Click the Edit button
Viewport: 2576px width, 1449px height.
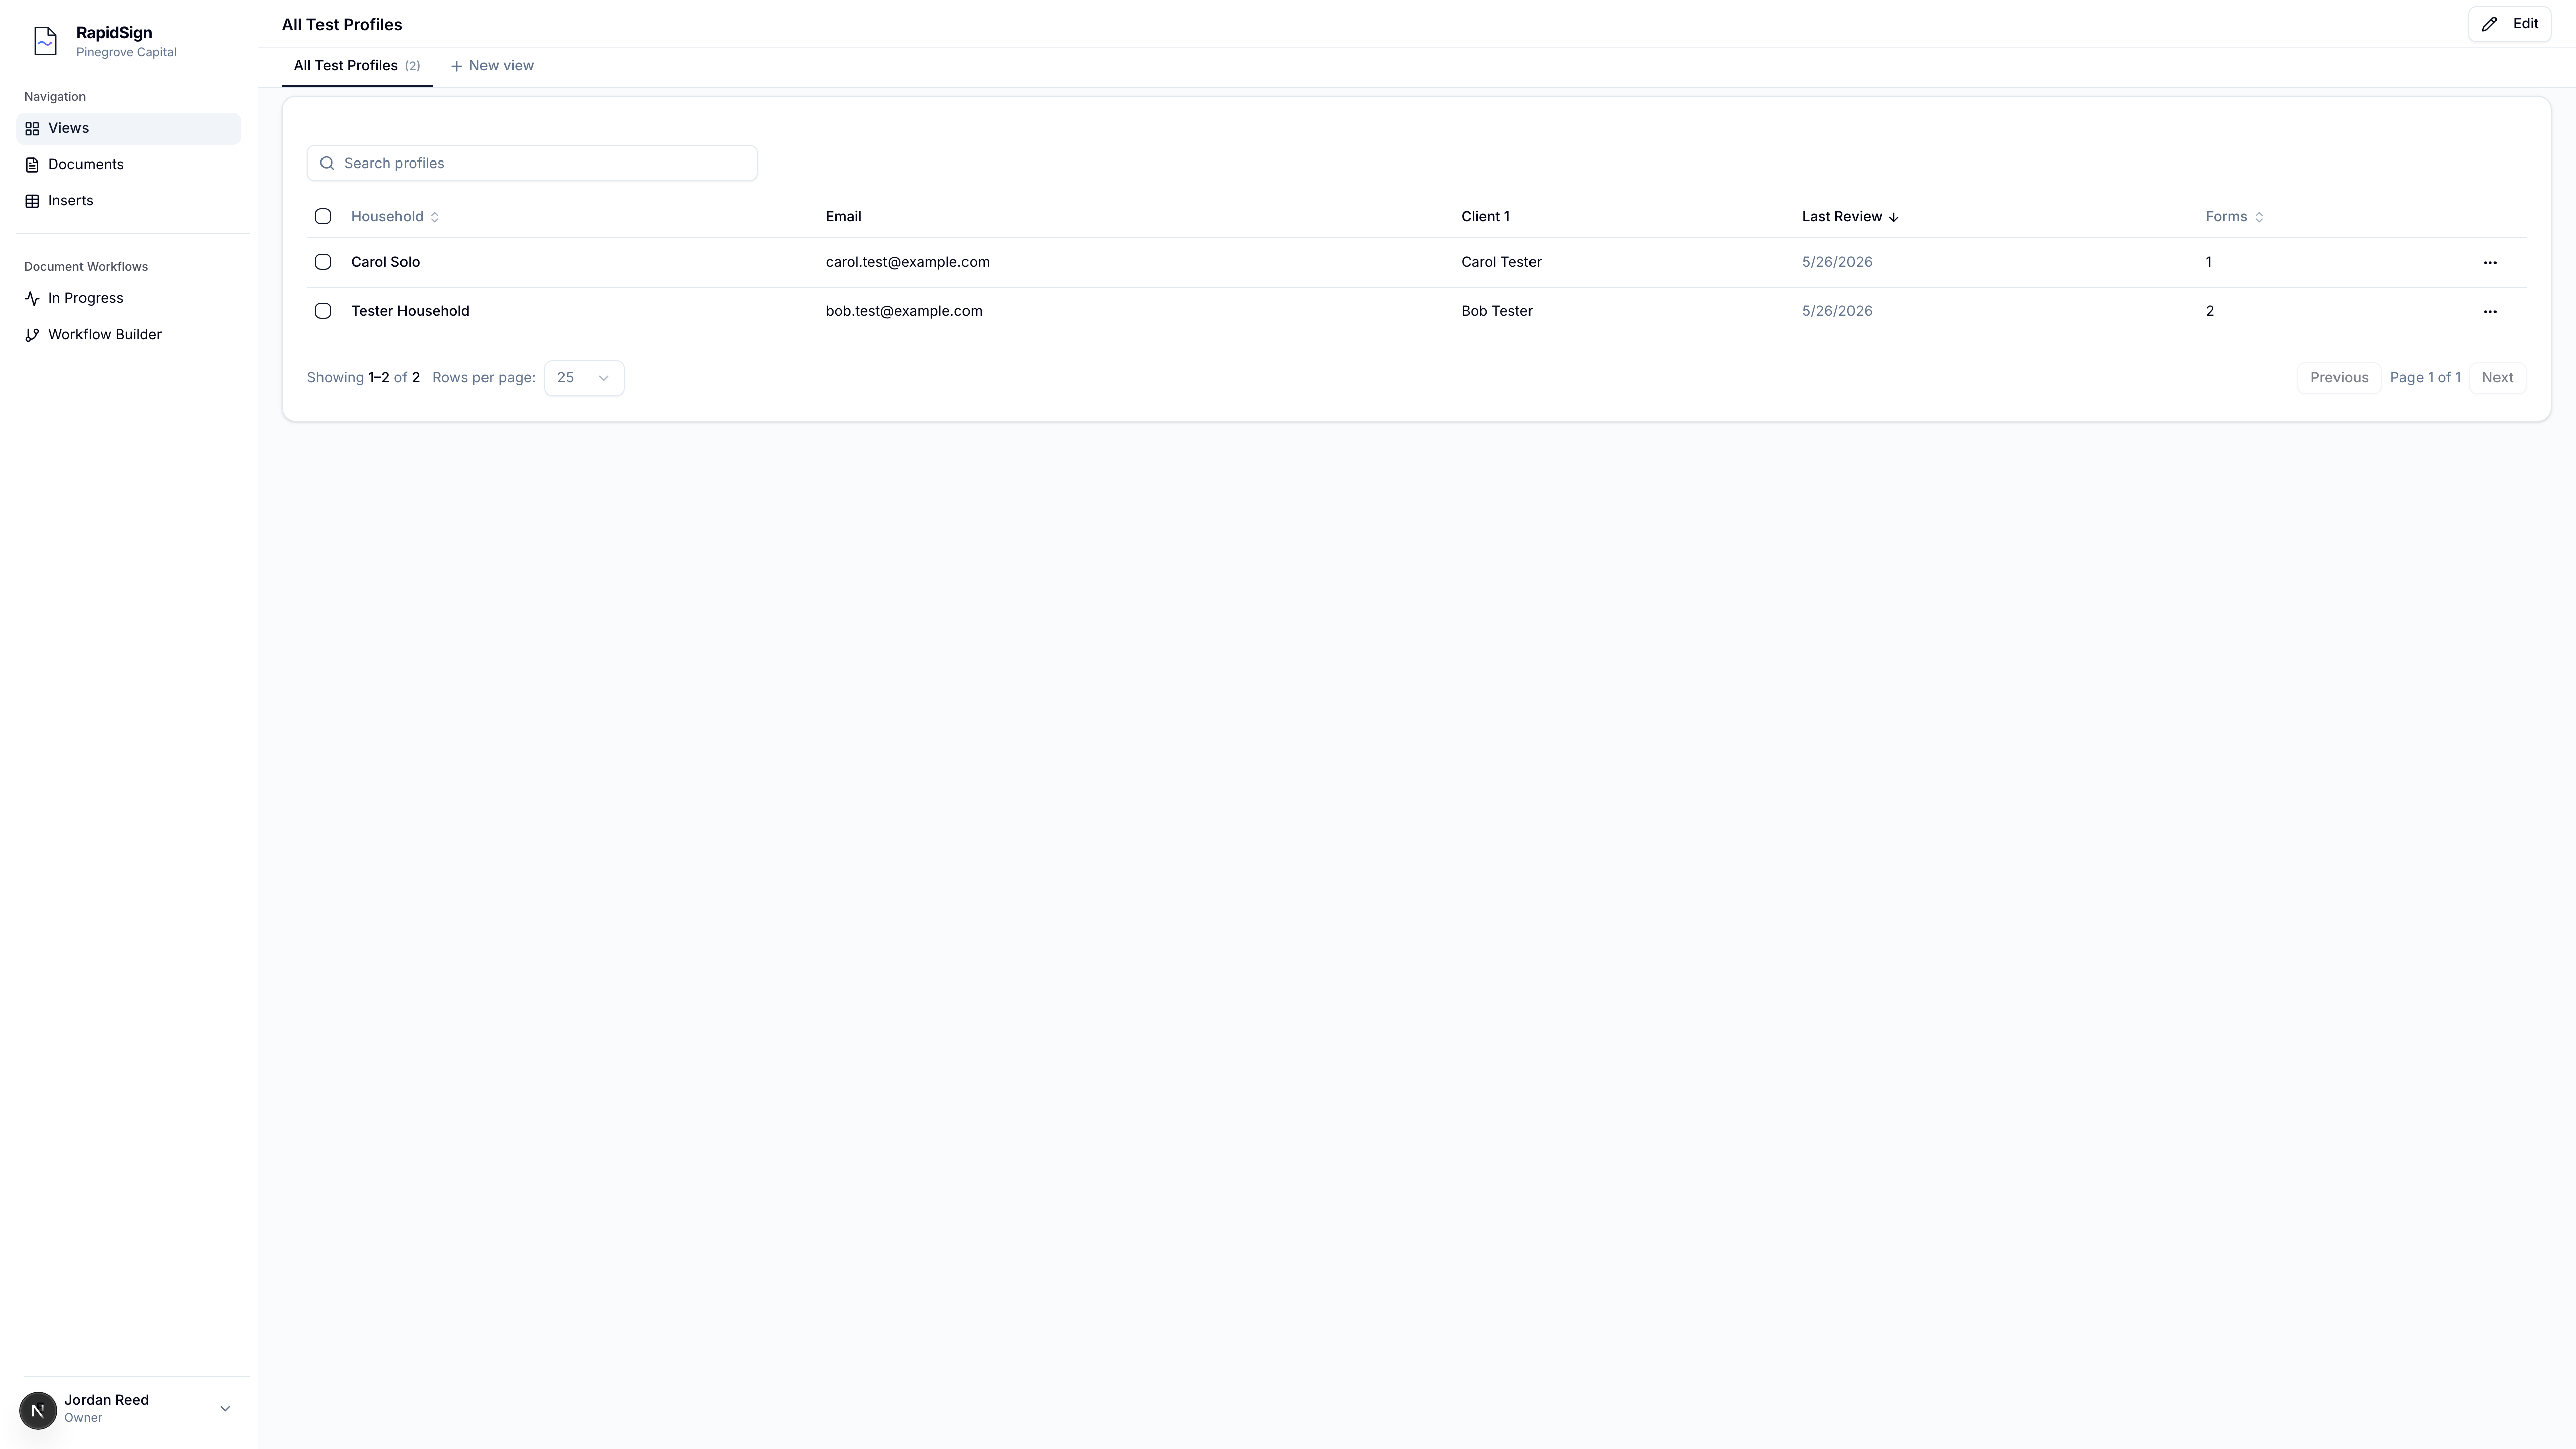point(2510,24)
